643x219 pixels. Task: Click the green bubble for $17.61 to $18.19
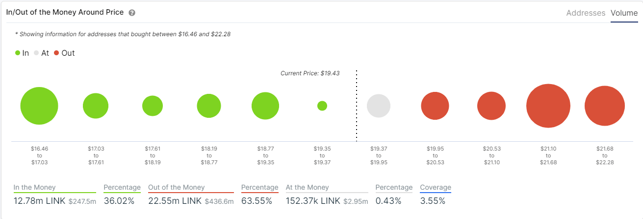coord(153,106)
